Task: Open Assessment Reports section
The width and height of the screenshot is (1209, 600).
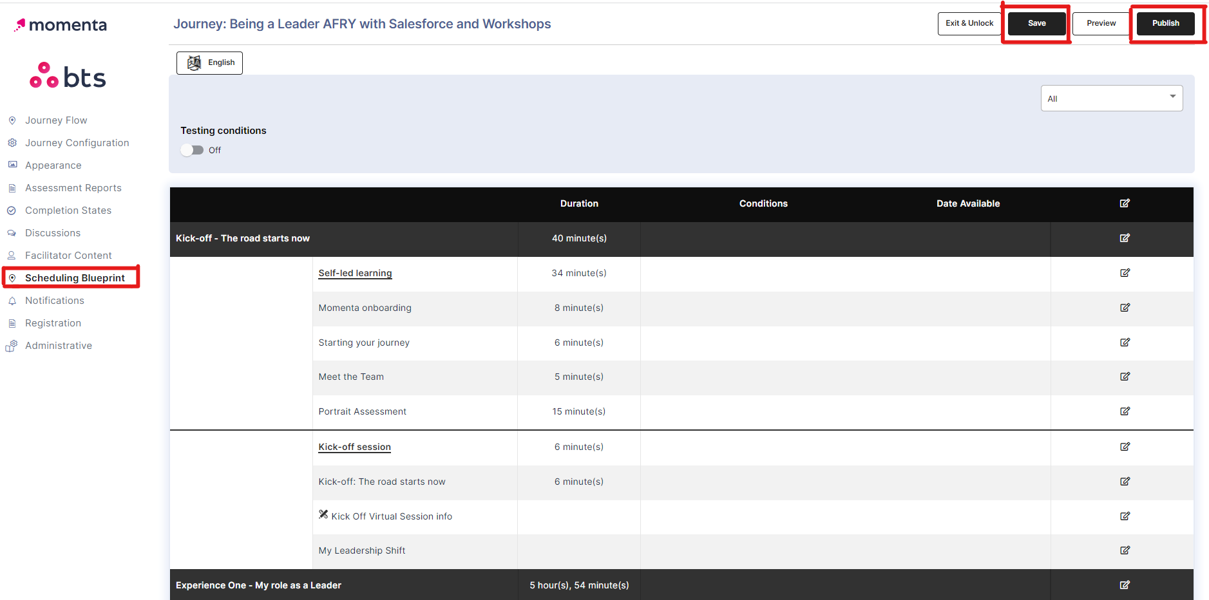Action: [73, 188]
